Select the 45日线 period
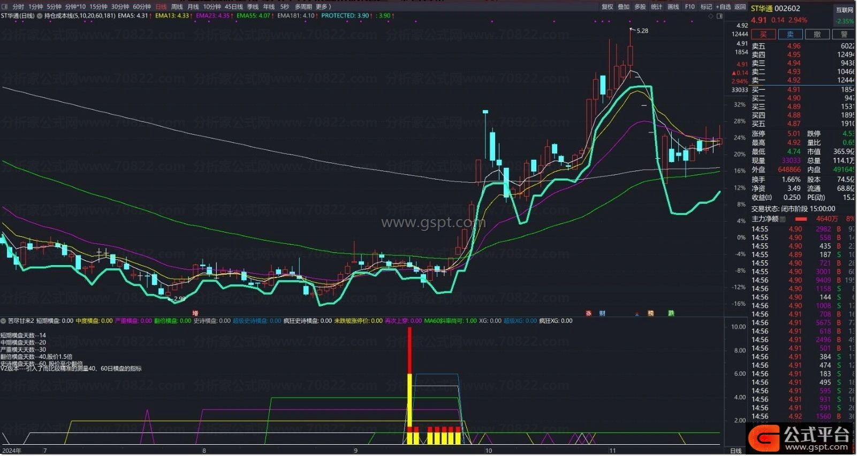The width and height of the screenshot is (858, 456). [234, 7]
